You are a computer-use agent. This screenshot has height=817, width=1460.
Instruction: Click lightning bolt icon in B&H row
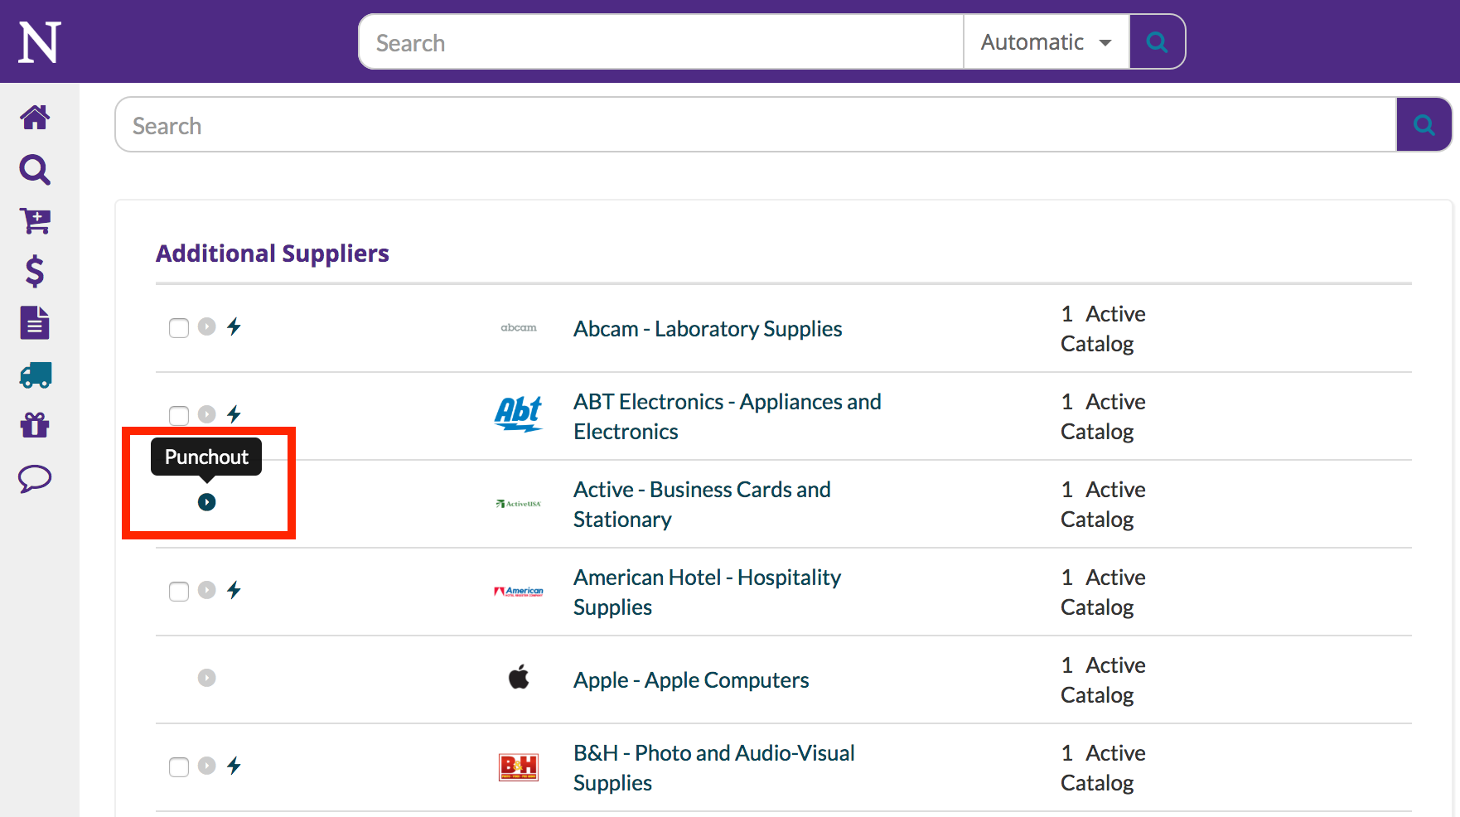tap(234, 766)
